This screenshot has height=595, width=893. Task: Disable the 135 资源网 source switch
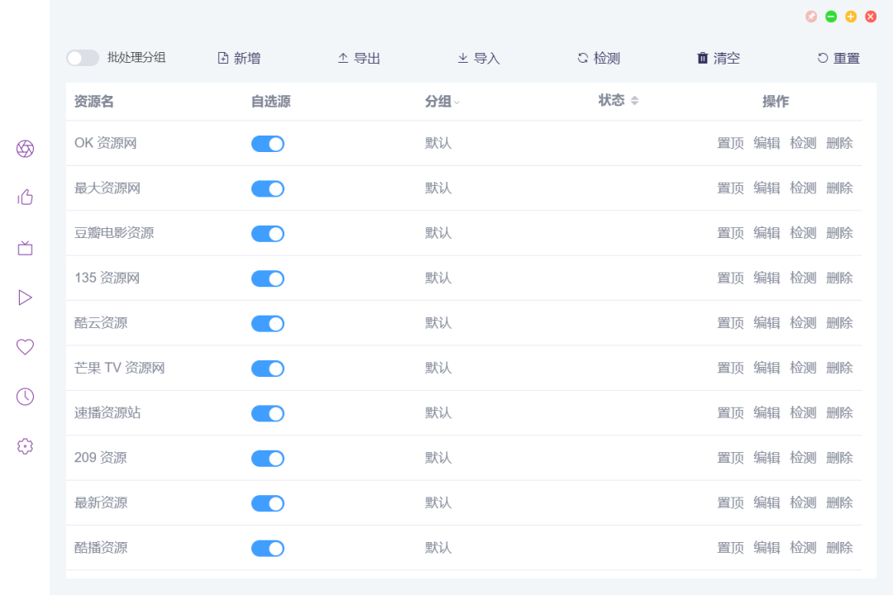(x=268, y=278)
